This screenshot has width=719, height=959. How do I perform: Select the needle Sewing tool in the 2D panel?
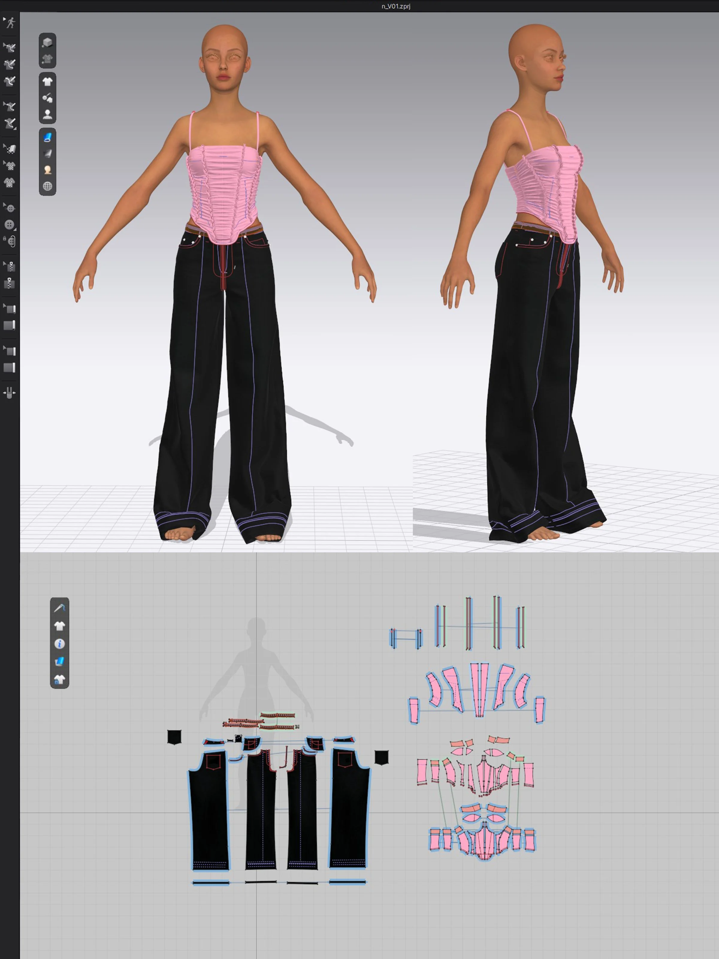point(60,608)
